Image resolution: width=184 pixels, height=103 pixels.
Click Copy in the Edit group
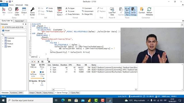[x=41, y=11]
